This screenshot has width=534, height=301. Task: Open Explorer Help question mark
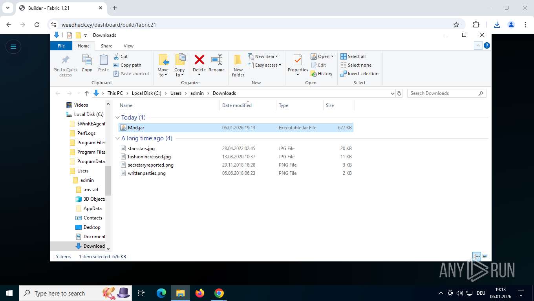[x=487, y=45]
